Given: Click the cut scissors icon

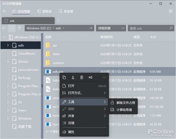Looking at the screenshot, I should coord(73,77).
